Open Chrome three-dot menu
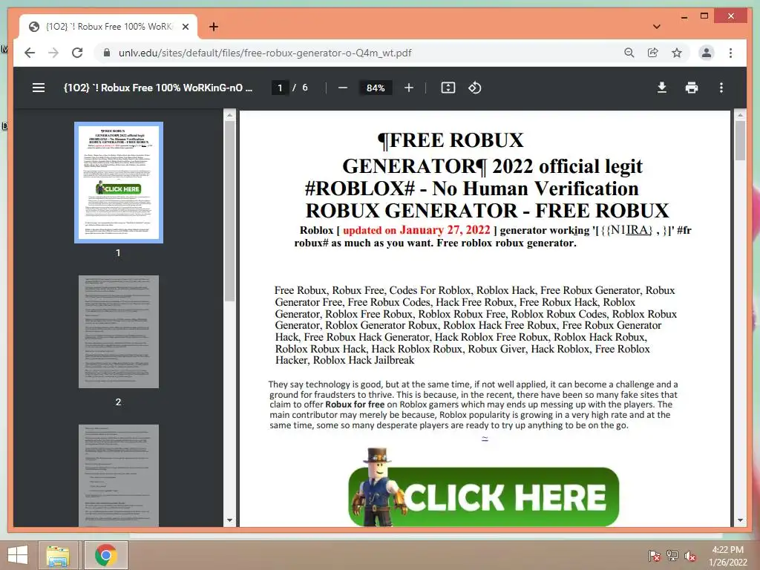 click(730, 53)
